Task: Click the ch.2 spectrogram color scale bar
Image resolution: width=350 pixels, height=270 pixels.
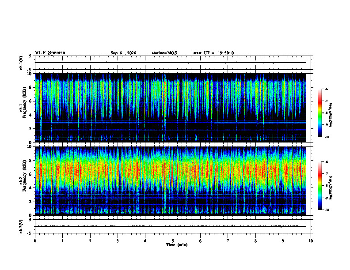Action: tap(320, 186)
